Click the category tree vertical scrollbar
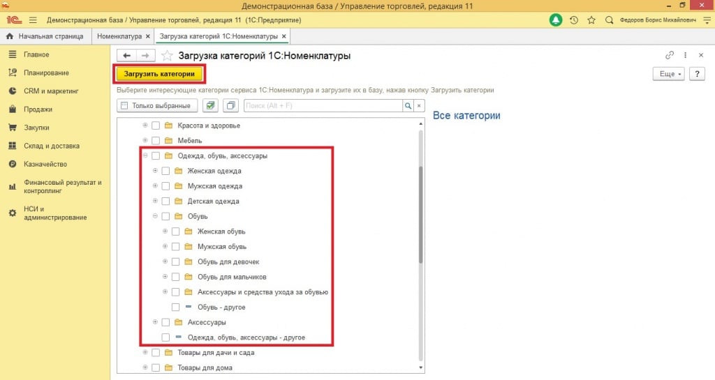Viewport: 715px width, 380px height. tap(420, 215)
